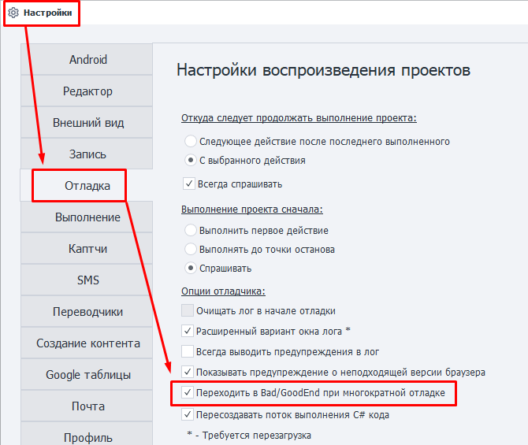The height and width of the screenshot is (445, 528).
Task: Select the Запись tab
Action: [x=87, y=154]
